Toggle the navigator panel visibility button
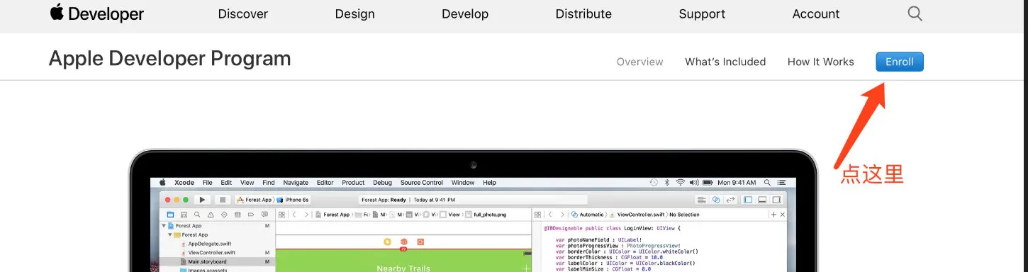 [748, 200]
